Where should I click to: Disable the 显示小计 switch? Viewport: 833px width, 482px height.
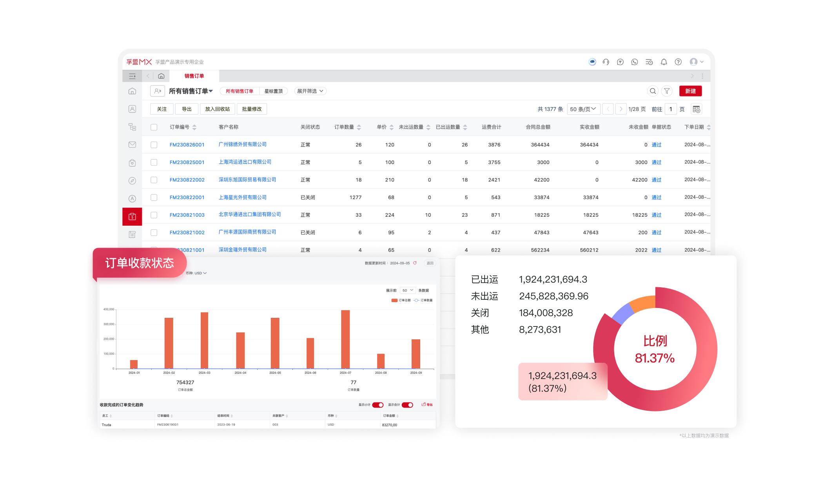(377, 405)
